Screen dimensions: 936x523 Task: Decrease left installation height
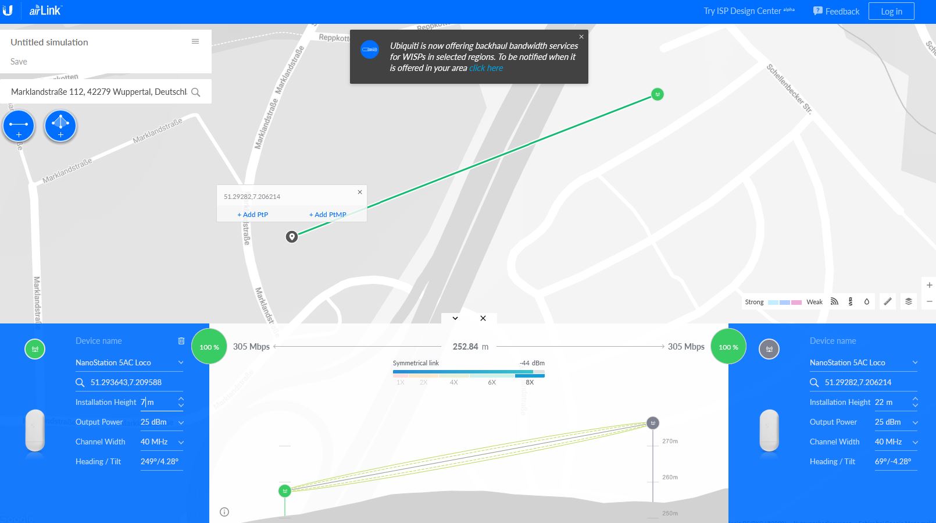pos(181,405)
